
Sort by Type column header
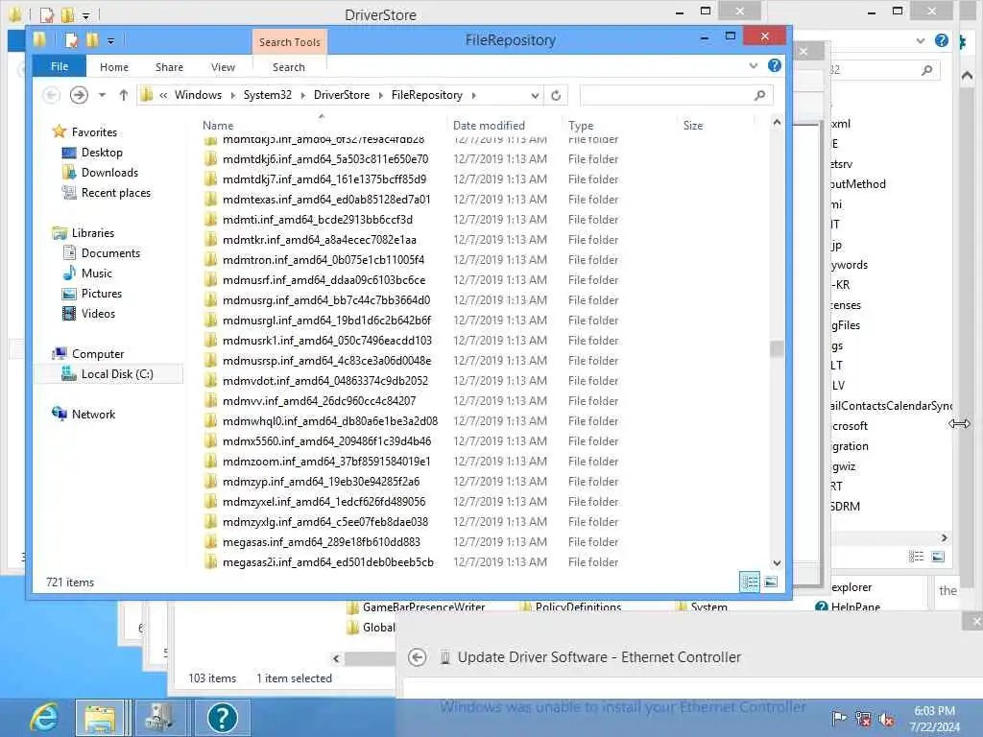click(x=581, y=126)
